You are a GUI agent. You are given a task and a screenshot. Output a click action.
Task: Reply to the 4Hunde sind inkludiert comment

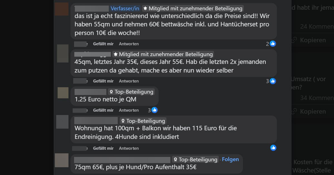[129, 148]
